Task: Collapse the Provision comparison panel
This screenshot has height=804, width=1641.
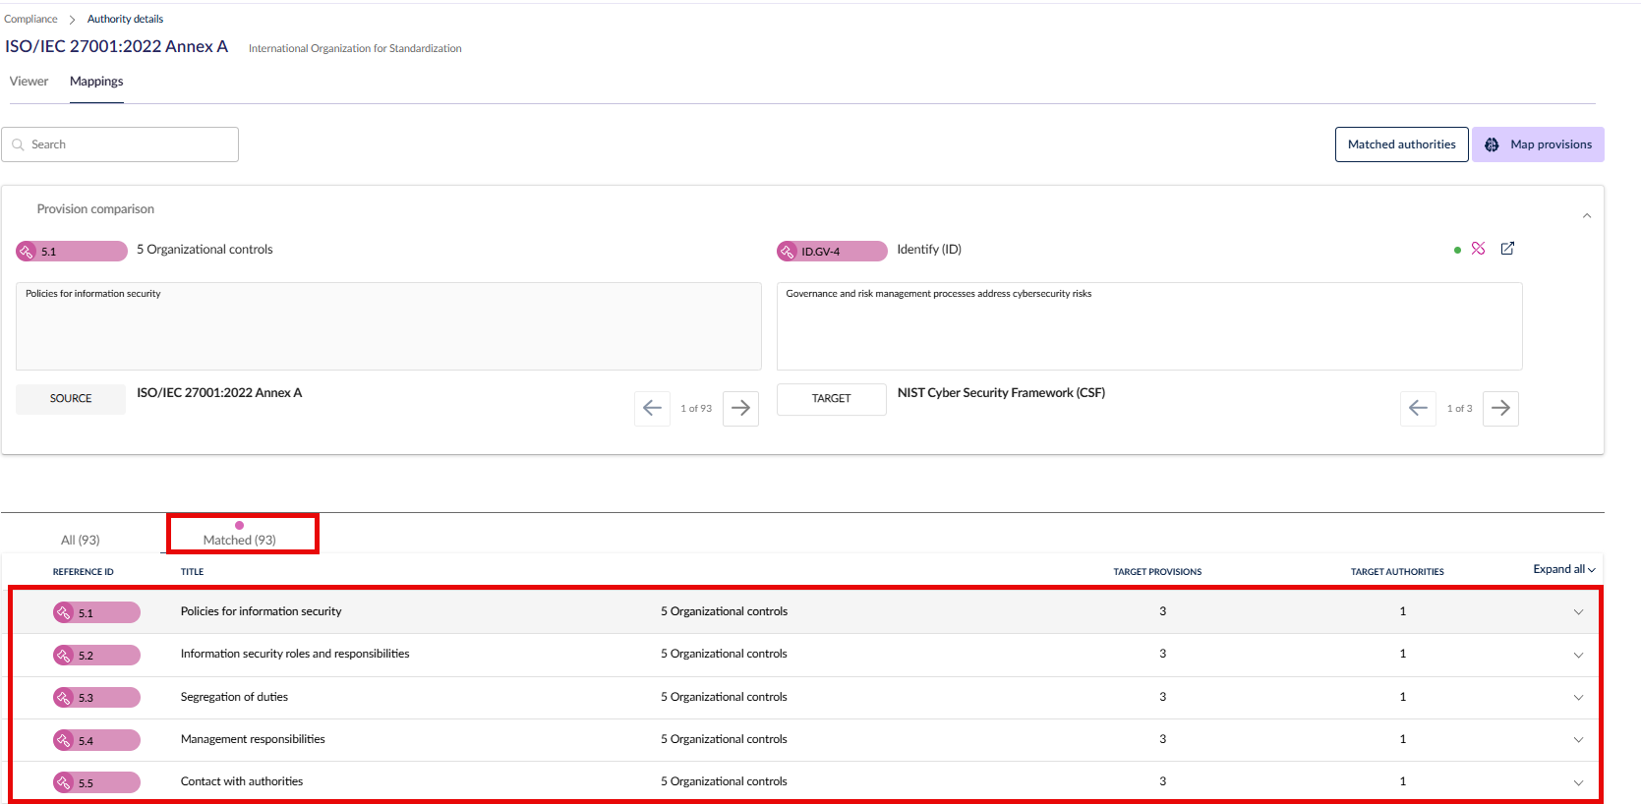Action: coord(1586,216)
